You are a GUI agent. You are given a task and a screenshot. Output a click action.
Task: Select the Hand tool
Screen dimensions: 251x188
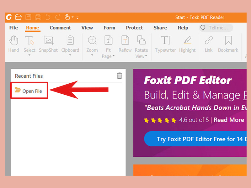[13, 44]
